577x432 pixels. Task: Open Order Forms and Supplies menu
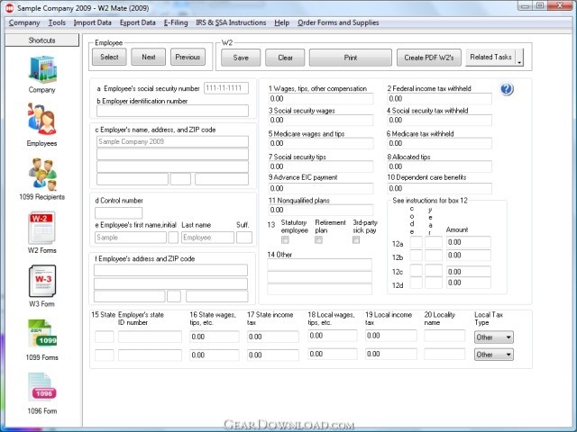click(x=338, y=22)
